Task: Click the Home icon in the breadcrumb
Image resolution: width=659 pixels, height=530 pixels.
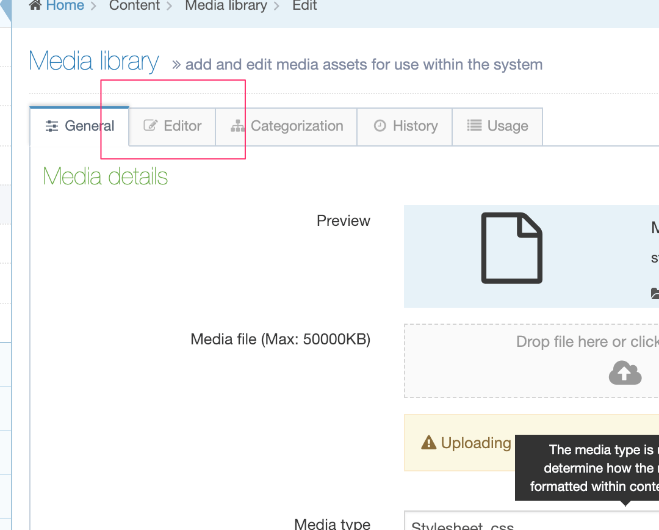Action: point(35,5)
